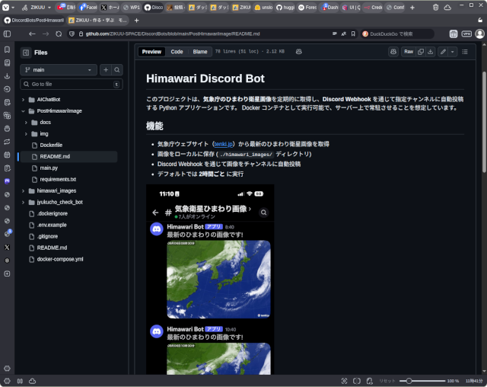Screen dimensions: 487x387
Task: Switch to the Dash tab
Action: click(329, 8)
